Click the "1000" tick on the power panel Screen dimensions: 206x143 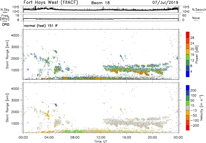[x=15, y=70]
